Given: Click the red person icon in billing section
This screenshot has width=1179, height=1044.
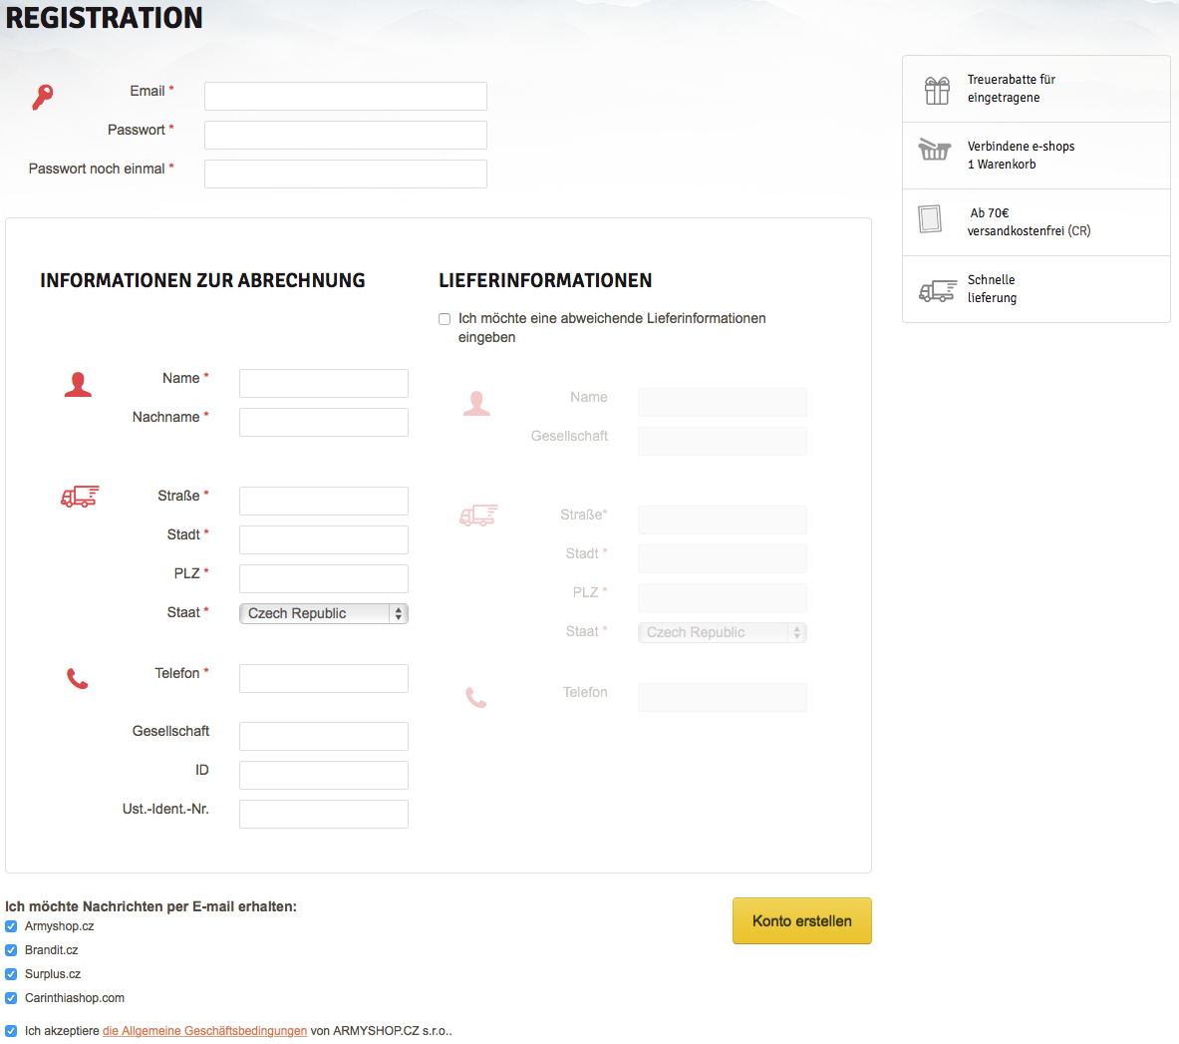Looking at the screenshot, I should (78, 385).
